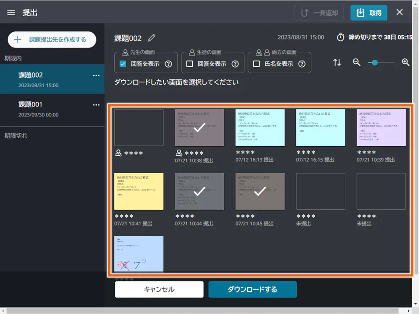Click 課題提出先を作成する to create a destination
Image resolution: width=419 pixels, height=314 pixels.
pos(52,39)
